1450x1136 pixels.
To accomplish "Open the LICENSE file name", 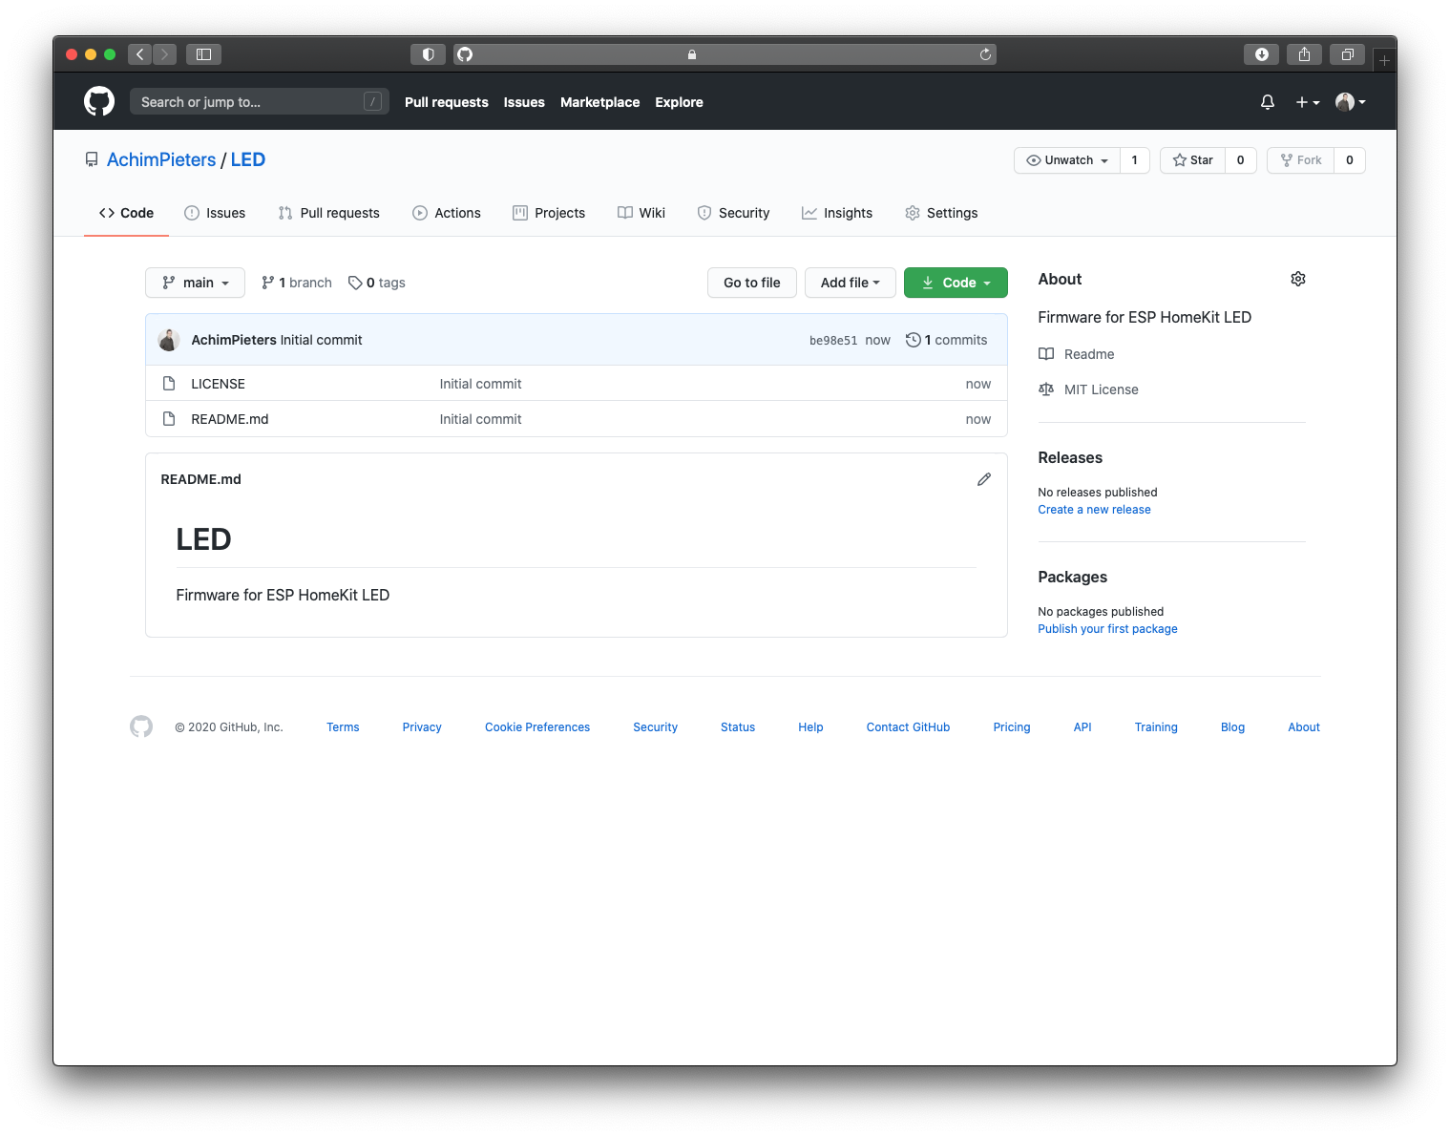I will 219,384.
